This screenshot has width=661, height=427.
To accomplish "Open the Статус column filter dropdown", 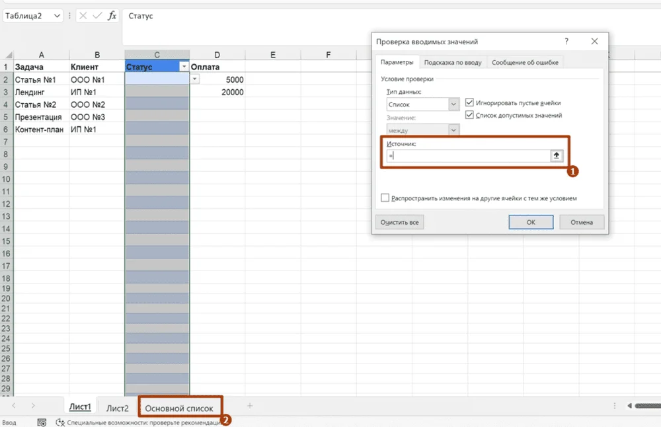I will coord(183,67).
